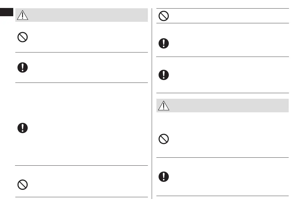
Task: Click the last exclamation icon in the right column
Action: [x=164, y=177]
